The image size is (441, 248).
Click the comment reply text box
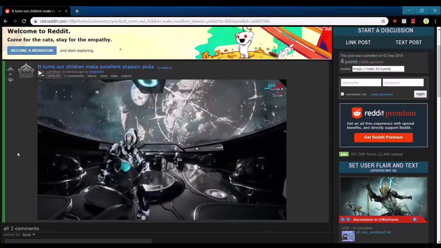(x=78, y=241)
